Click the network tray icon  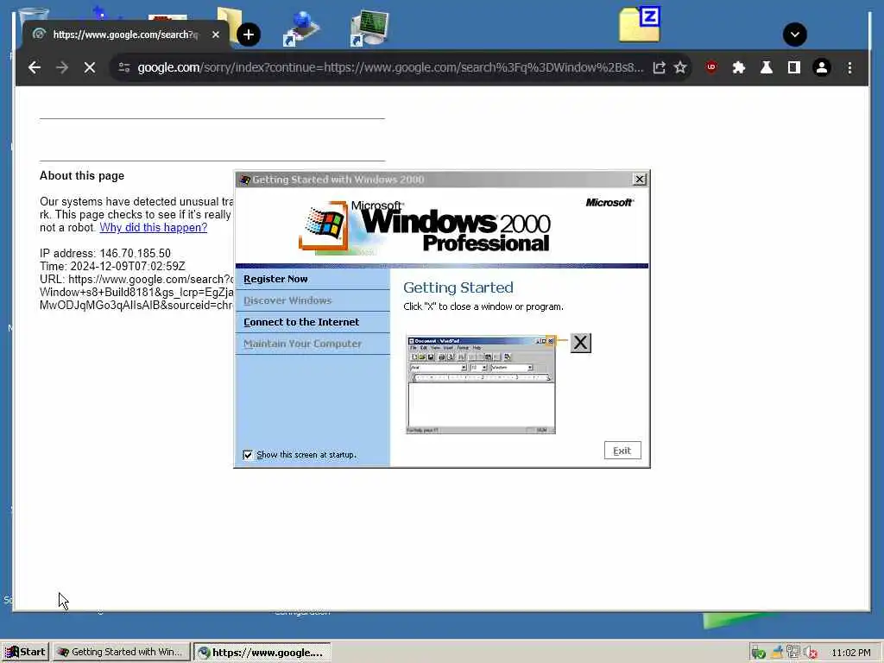[x=794, y=653]
